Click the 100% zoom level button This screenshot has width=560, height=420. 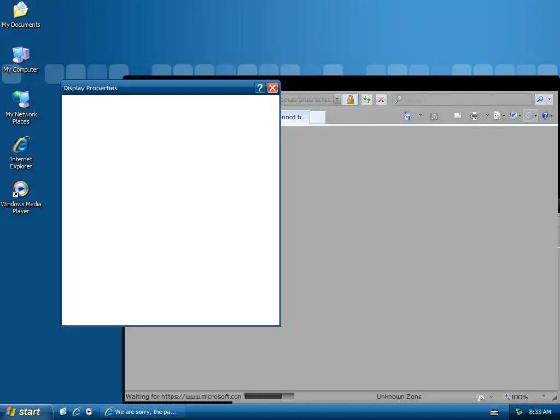pos(516,397)
